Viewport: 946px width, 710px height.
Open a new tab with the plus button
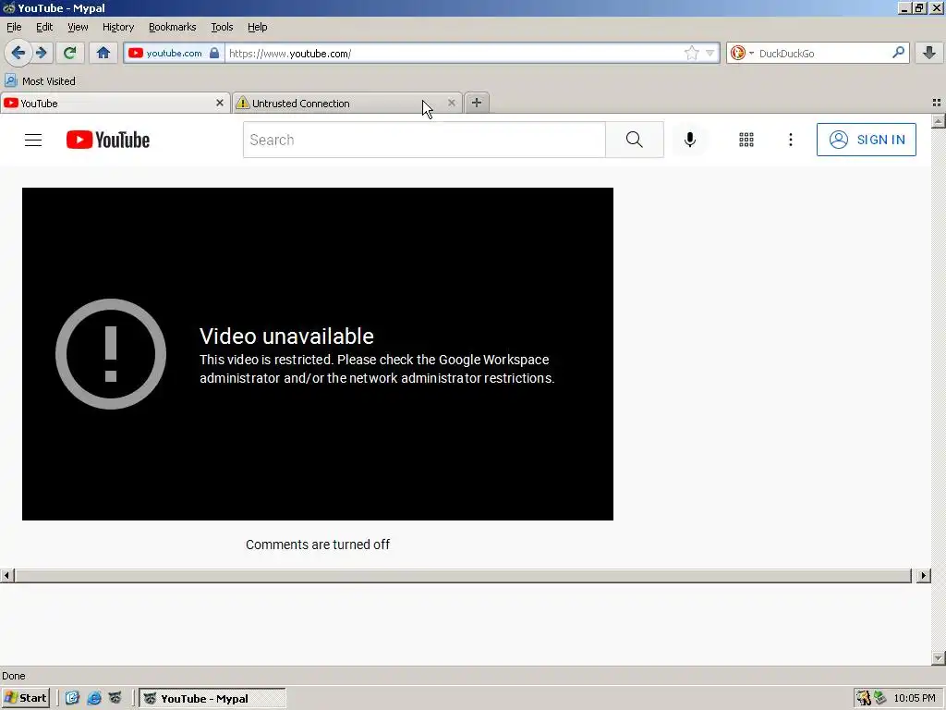(477, 104)
